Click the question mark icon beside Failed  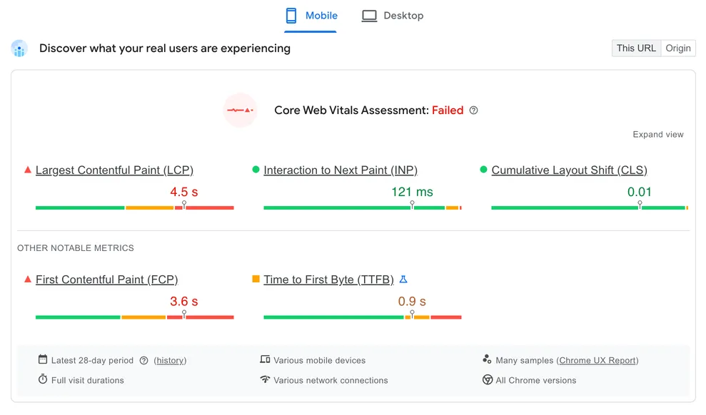(473, 111)
